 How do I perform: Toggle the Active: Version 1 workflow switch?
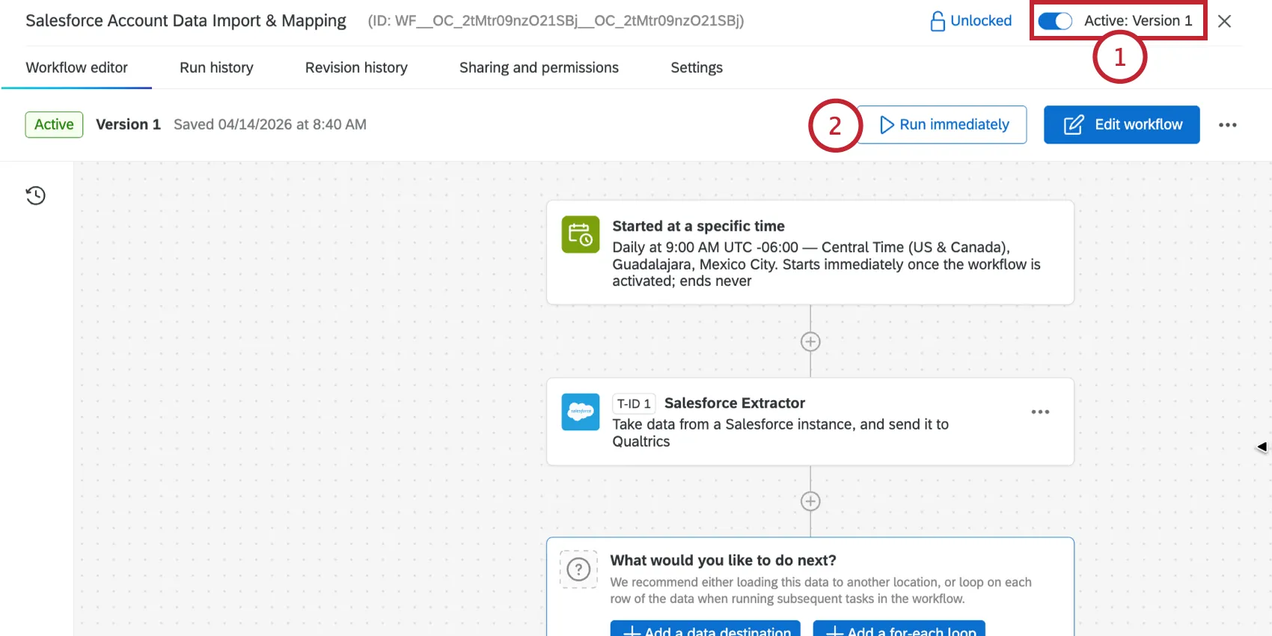[x=1055, y=21]
